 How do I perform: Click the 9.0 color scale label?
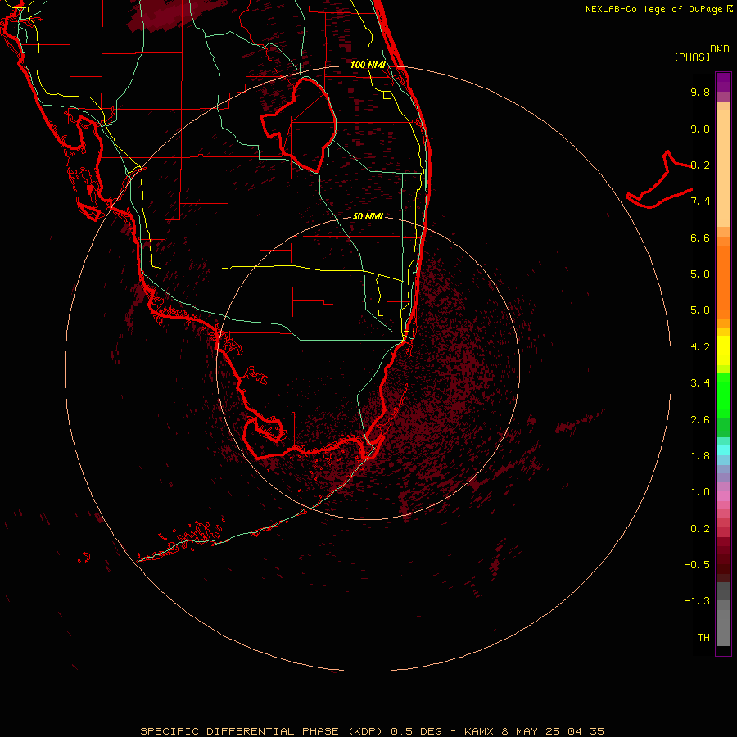700,129
